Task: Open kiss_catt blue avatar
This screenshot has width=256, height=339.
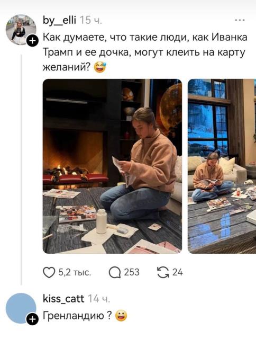Action: (21, 308)
